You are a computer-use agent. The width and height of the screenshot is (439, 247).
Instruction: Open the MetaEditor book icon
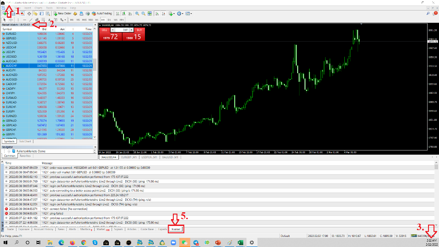point(75,13)
